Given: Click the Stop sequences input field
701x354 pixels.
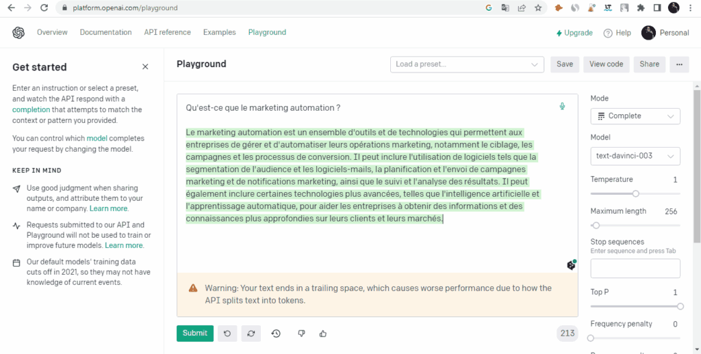Looking at the screenshot, I should click(x=635, y=269).
